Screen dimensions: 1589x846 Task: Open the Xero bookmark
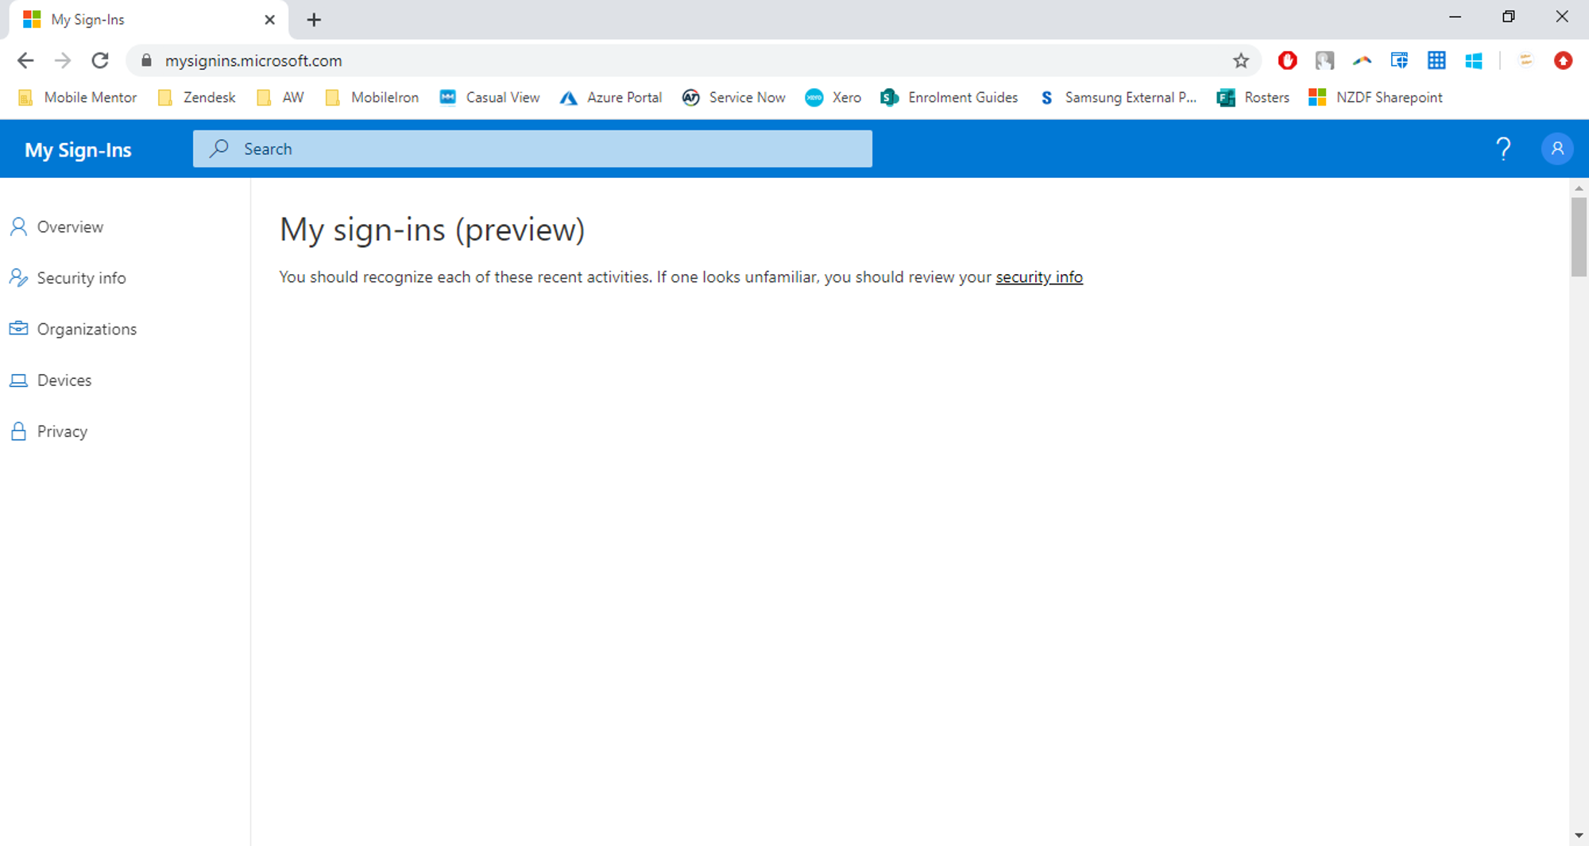point(833,98)
